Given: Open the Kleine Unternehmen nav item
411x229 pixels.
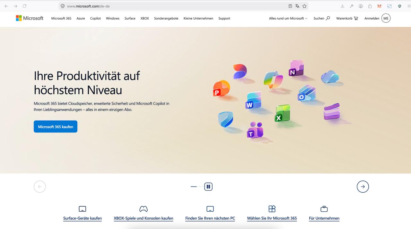Looking at the screenshot, I should (198, 18).
